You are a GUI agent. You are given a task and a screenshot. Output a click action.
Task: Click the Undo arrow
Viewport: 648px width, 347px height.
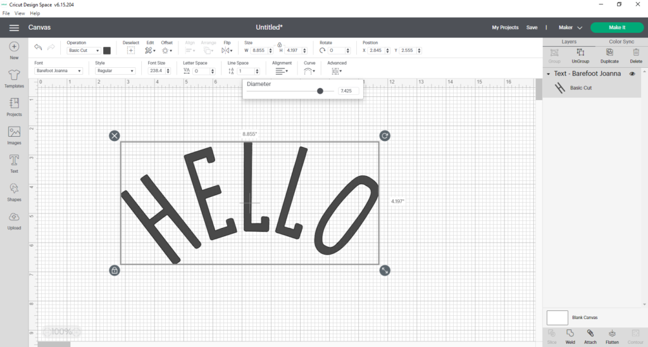(38, 47)
